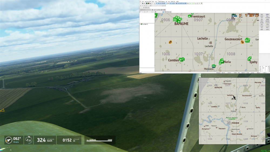Open the Locations Database menu
Image resolution: width=270 pixels, height=152 pixels.
tap(161, 2)
